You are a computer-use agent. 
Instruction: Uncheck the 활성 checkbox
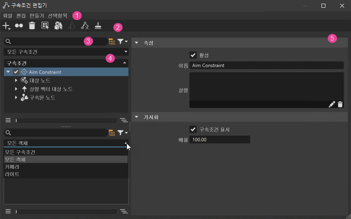193,55
